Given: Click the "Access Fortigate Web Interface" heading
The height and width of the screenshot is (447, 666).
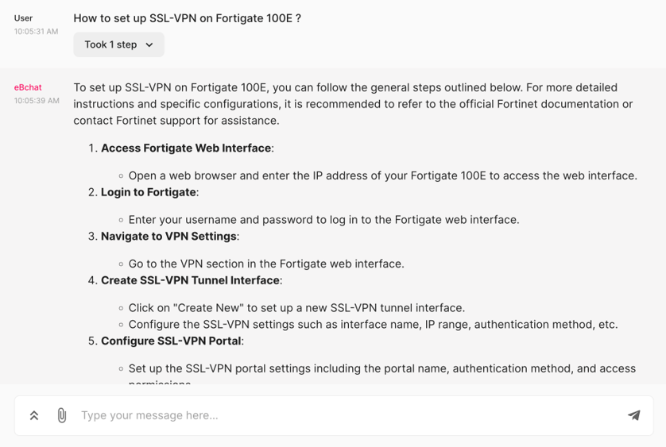Looking at the screenshot, I should click(x=186, y=148).
